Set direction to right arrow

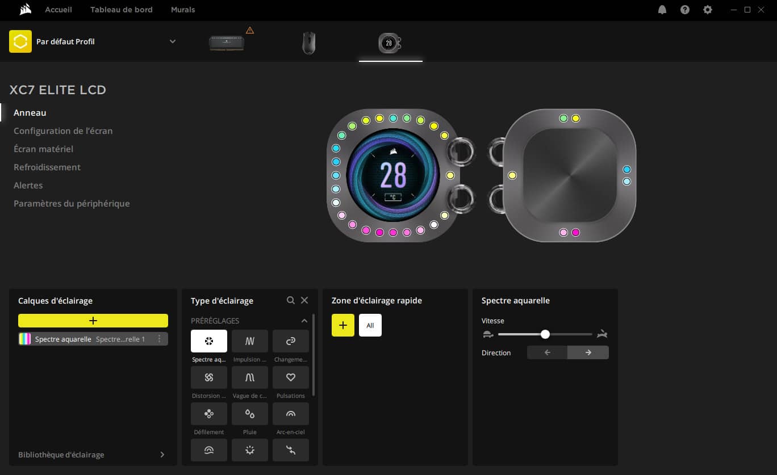[588, 352]
